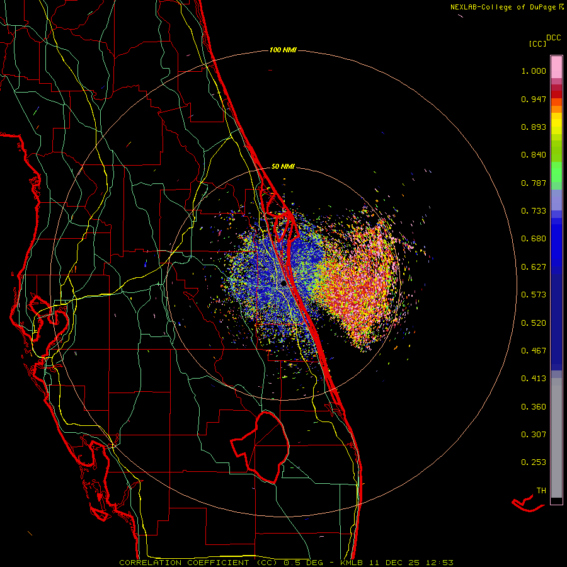Screen dimensions: 567x567
Task: Click the 0.360 scale value
Action: 534,407
